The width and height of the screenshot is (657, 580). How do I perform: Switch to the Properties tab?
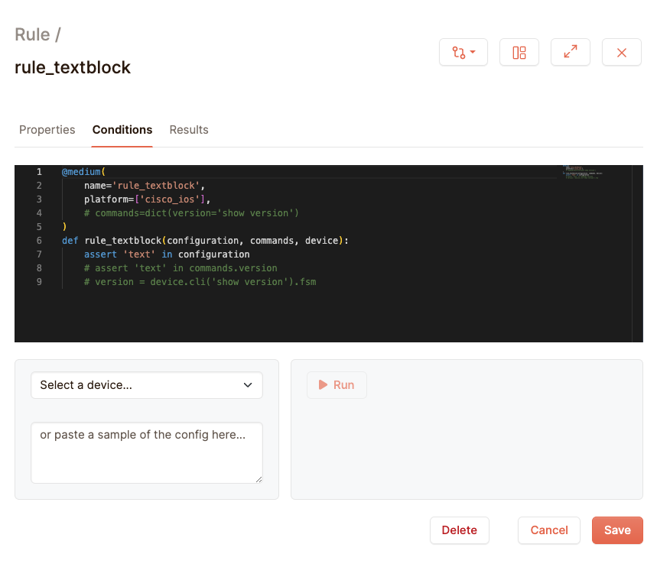(47, 130)
